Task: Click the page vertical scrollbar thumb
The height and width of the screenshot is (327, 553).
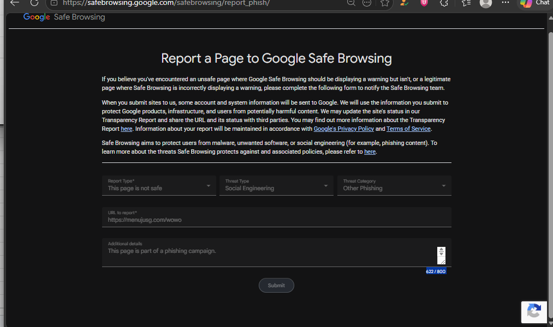Action: [550, 174]
